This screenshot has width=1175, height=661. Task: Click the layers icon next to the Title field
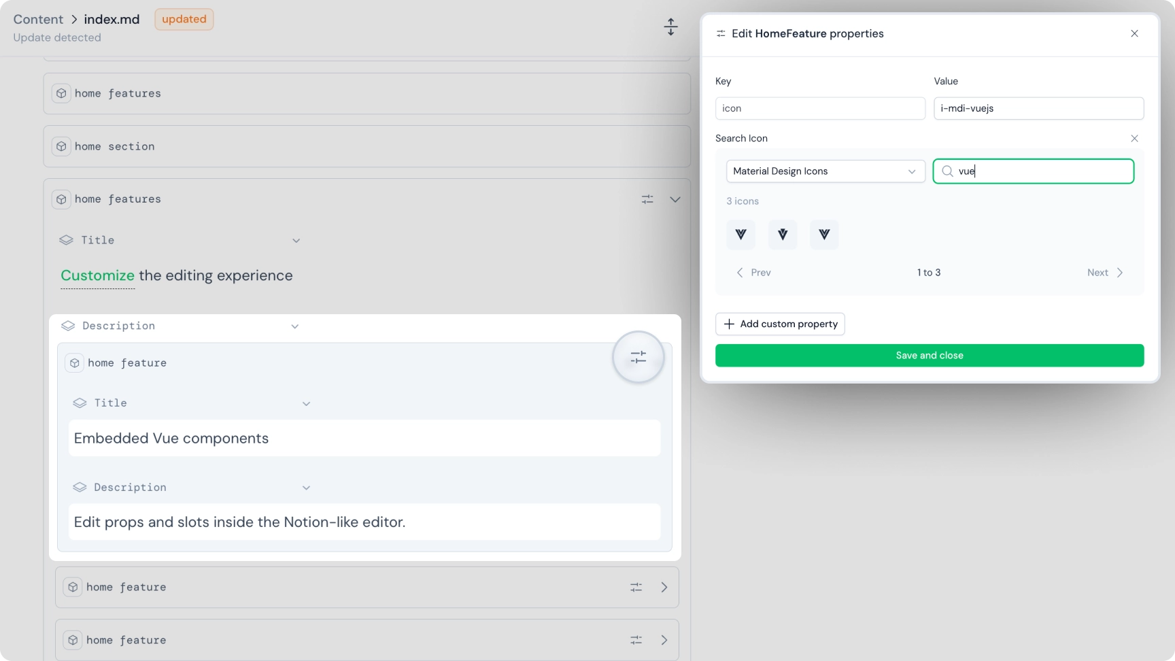pos(66,240)
